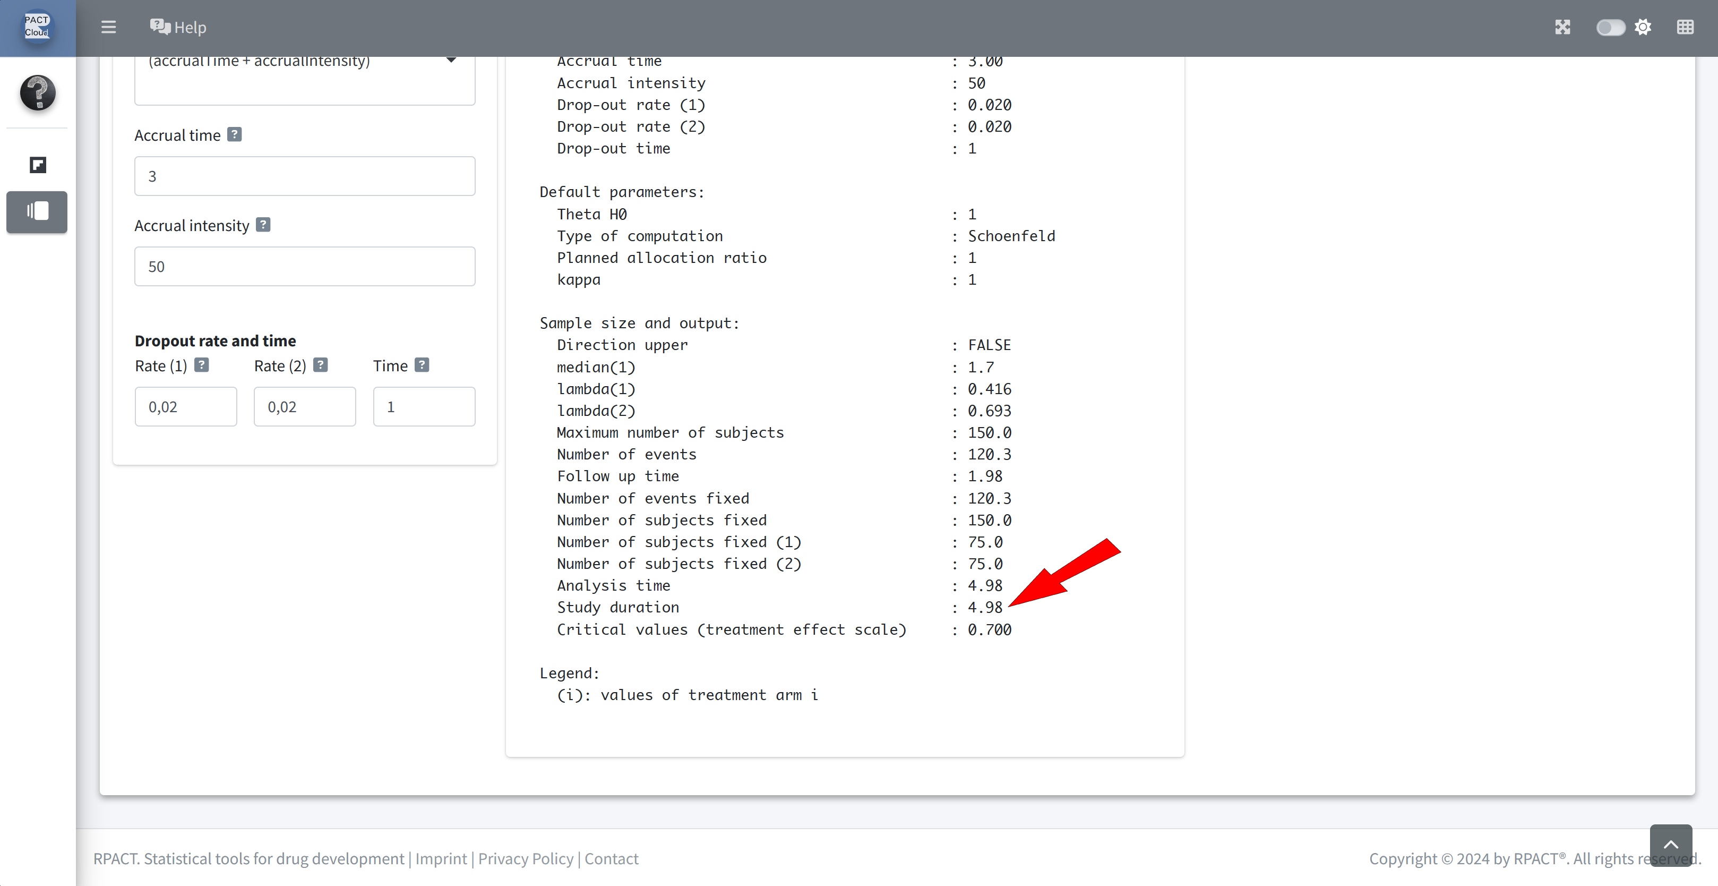Click the fullscreen expand icon
Screen dimensions: 1718x886
tap(1562, 27)
